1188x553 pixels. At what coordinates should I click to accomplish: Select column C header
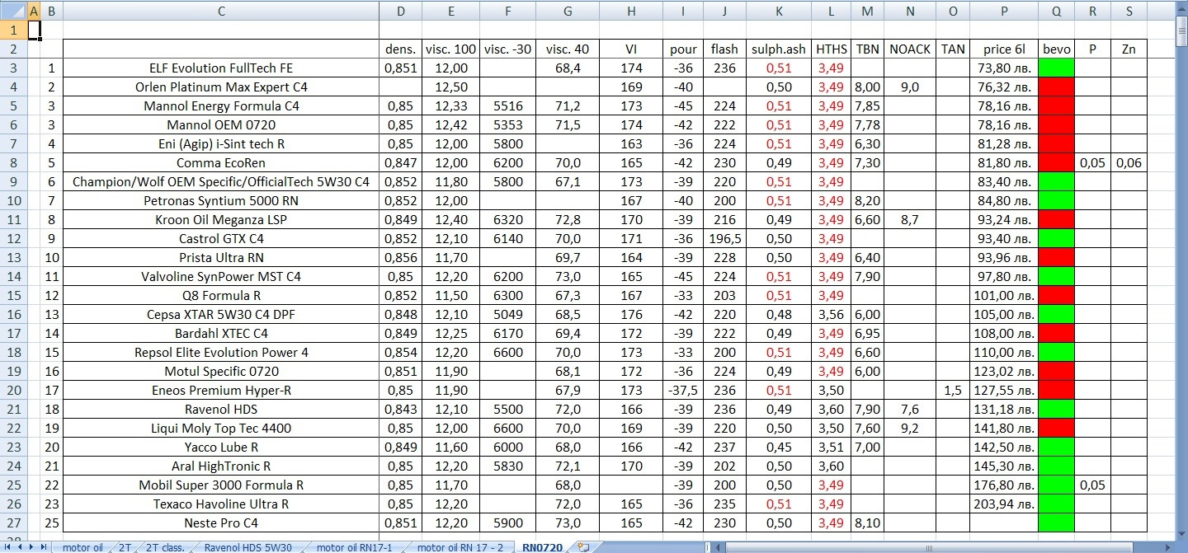[x=221, y=11]
